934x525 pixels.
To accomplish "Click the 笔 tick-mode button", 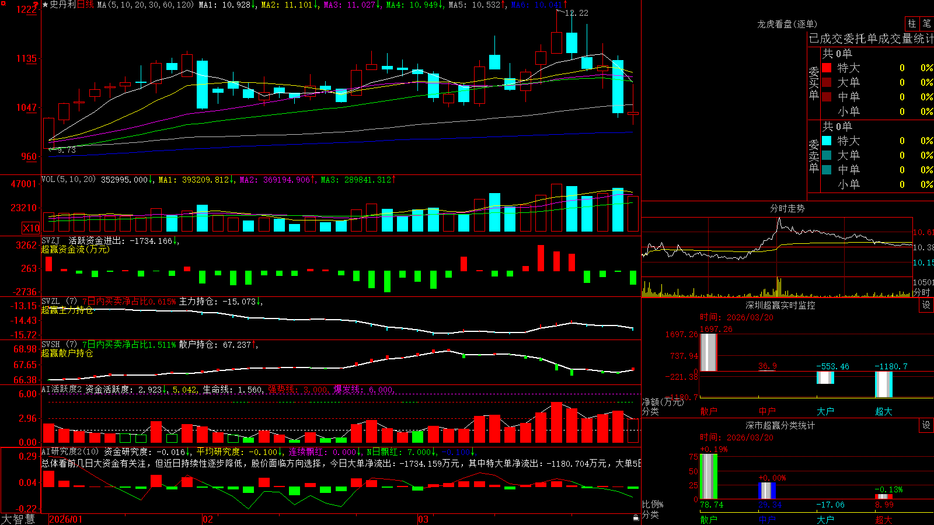I will tap(926, 24).
